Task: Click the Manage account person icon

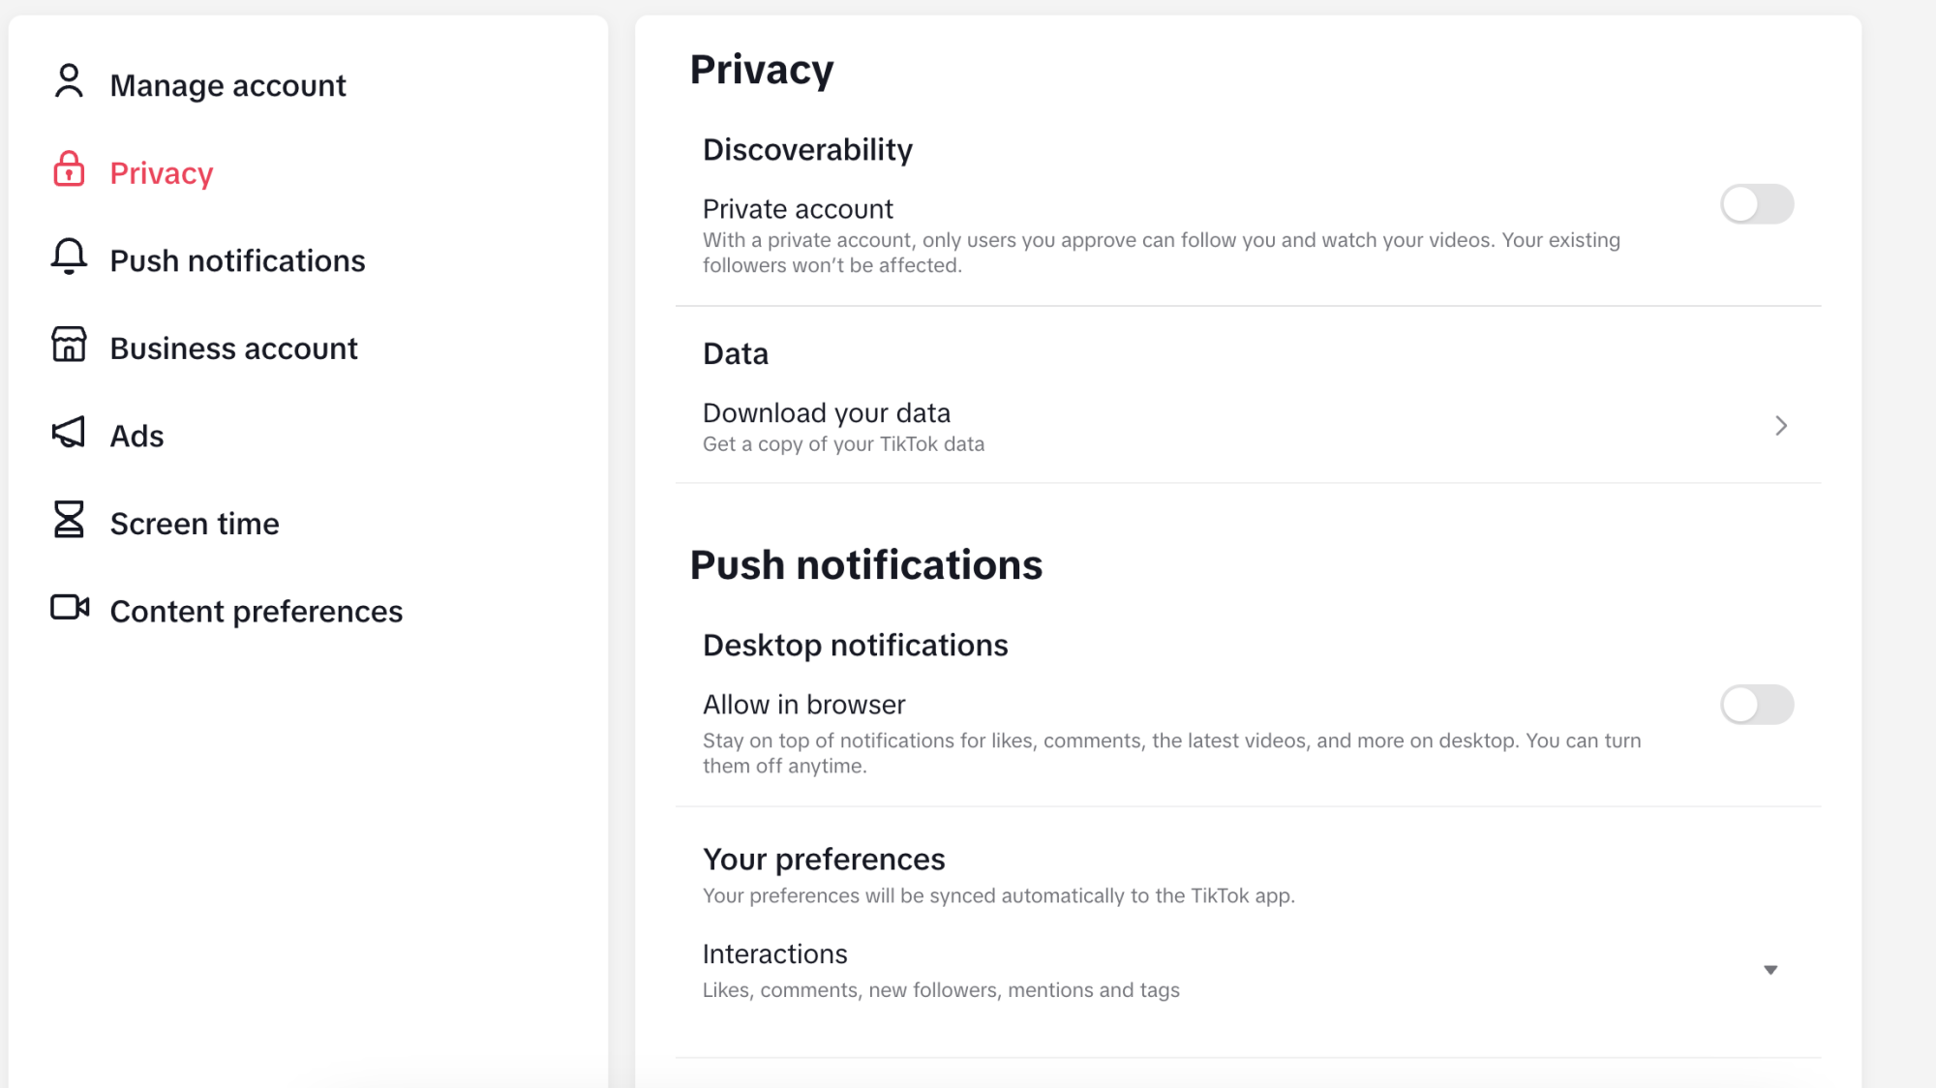Action: 68,84
